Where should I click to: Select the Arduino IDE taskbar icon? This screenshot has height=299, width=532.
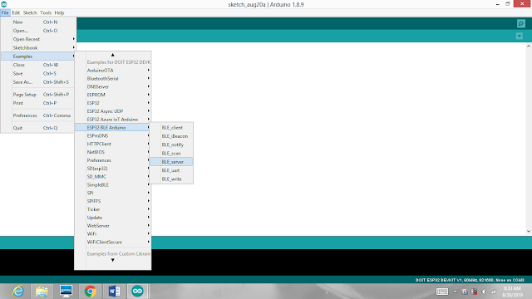click(x=137, y=292)
